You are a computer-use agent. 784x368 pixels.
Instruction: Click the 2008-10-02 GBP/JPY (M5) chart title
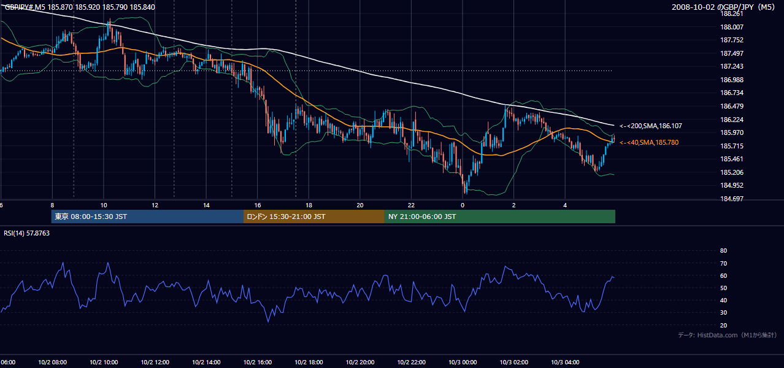click(x=724, y=7)
